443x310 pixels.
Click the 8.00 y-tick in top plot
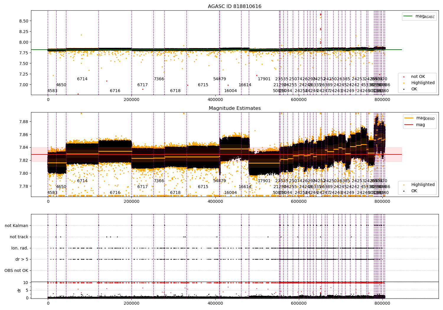pyautogui.click(x=24, y=43)
